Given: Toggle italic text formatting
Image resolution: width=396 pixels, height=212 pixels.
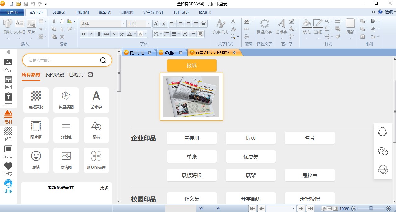Looking at the screenshot, I should [91, 34].
